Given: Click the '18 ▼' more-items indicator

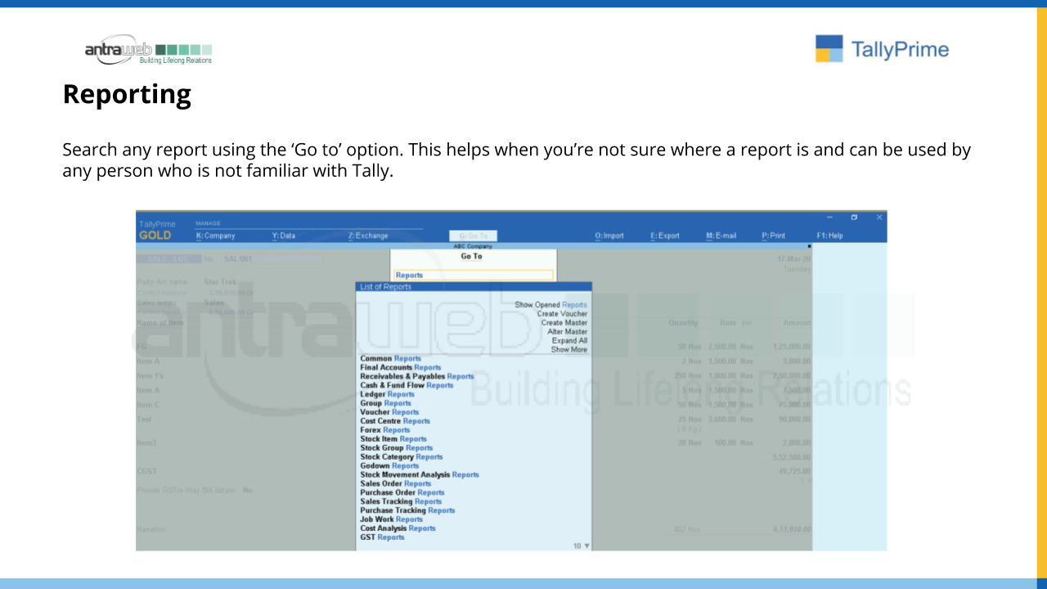Looking at the screenshot, I should point(582,546).
